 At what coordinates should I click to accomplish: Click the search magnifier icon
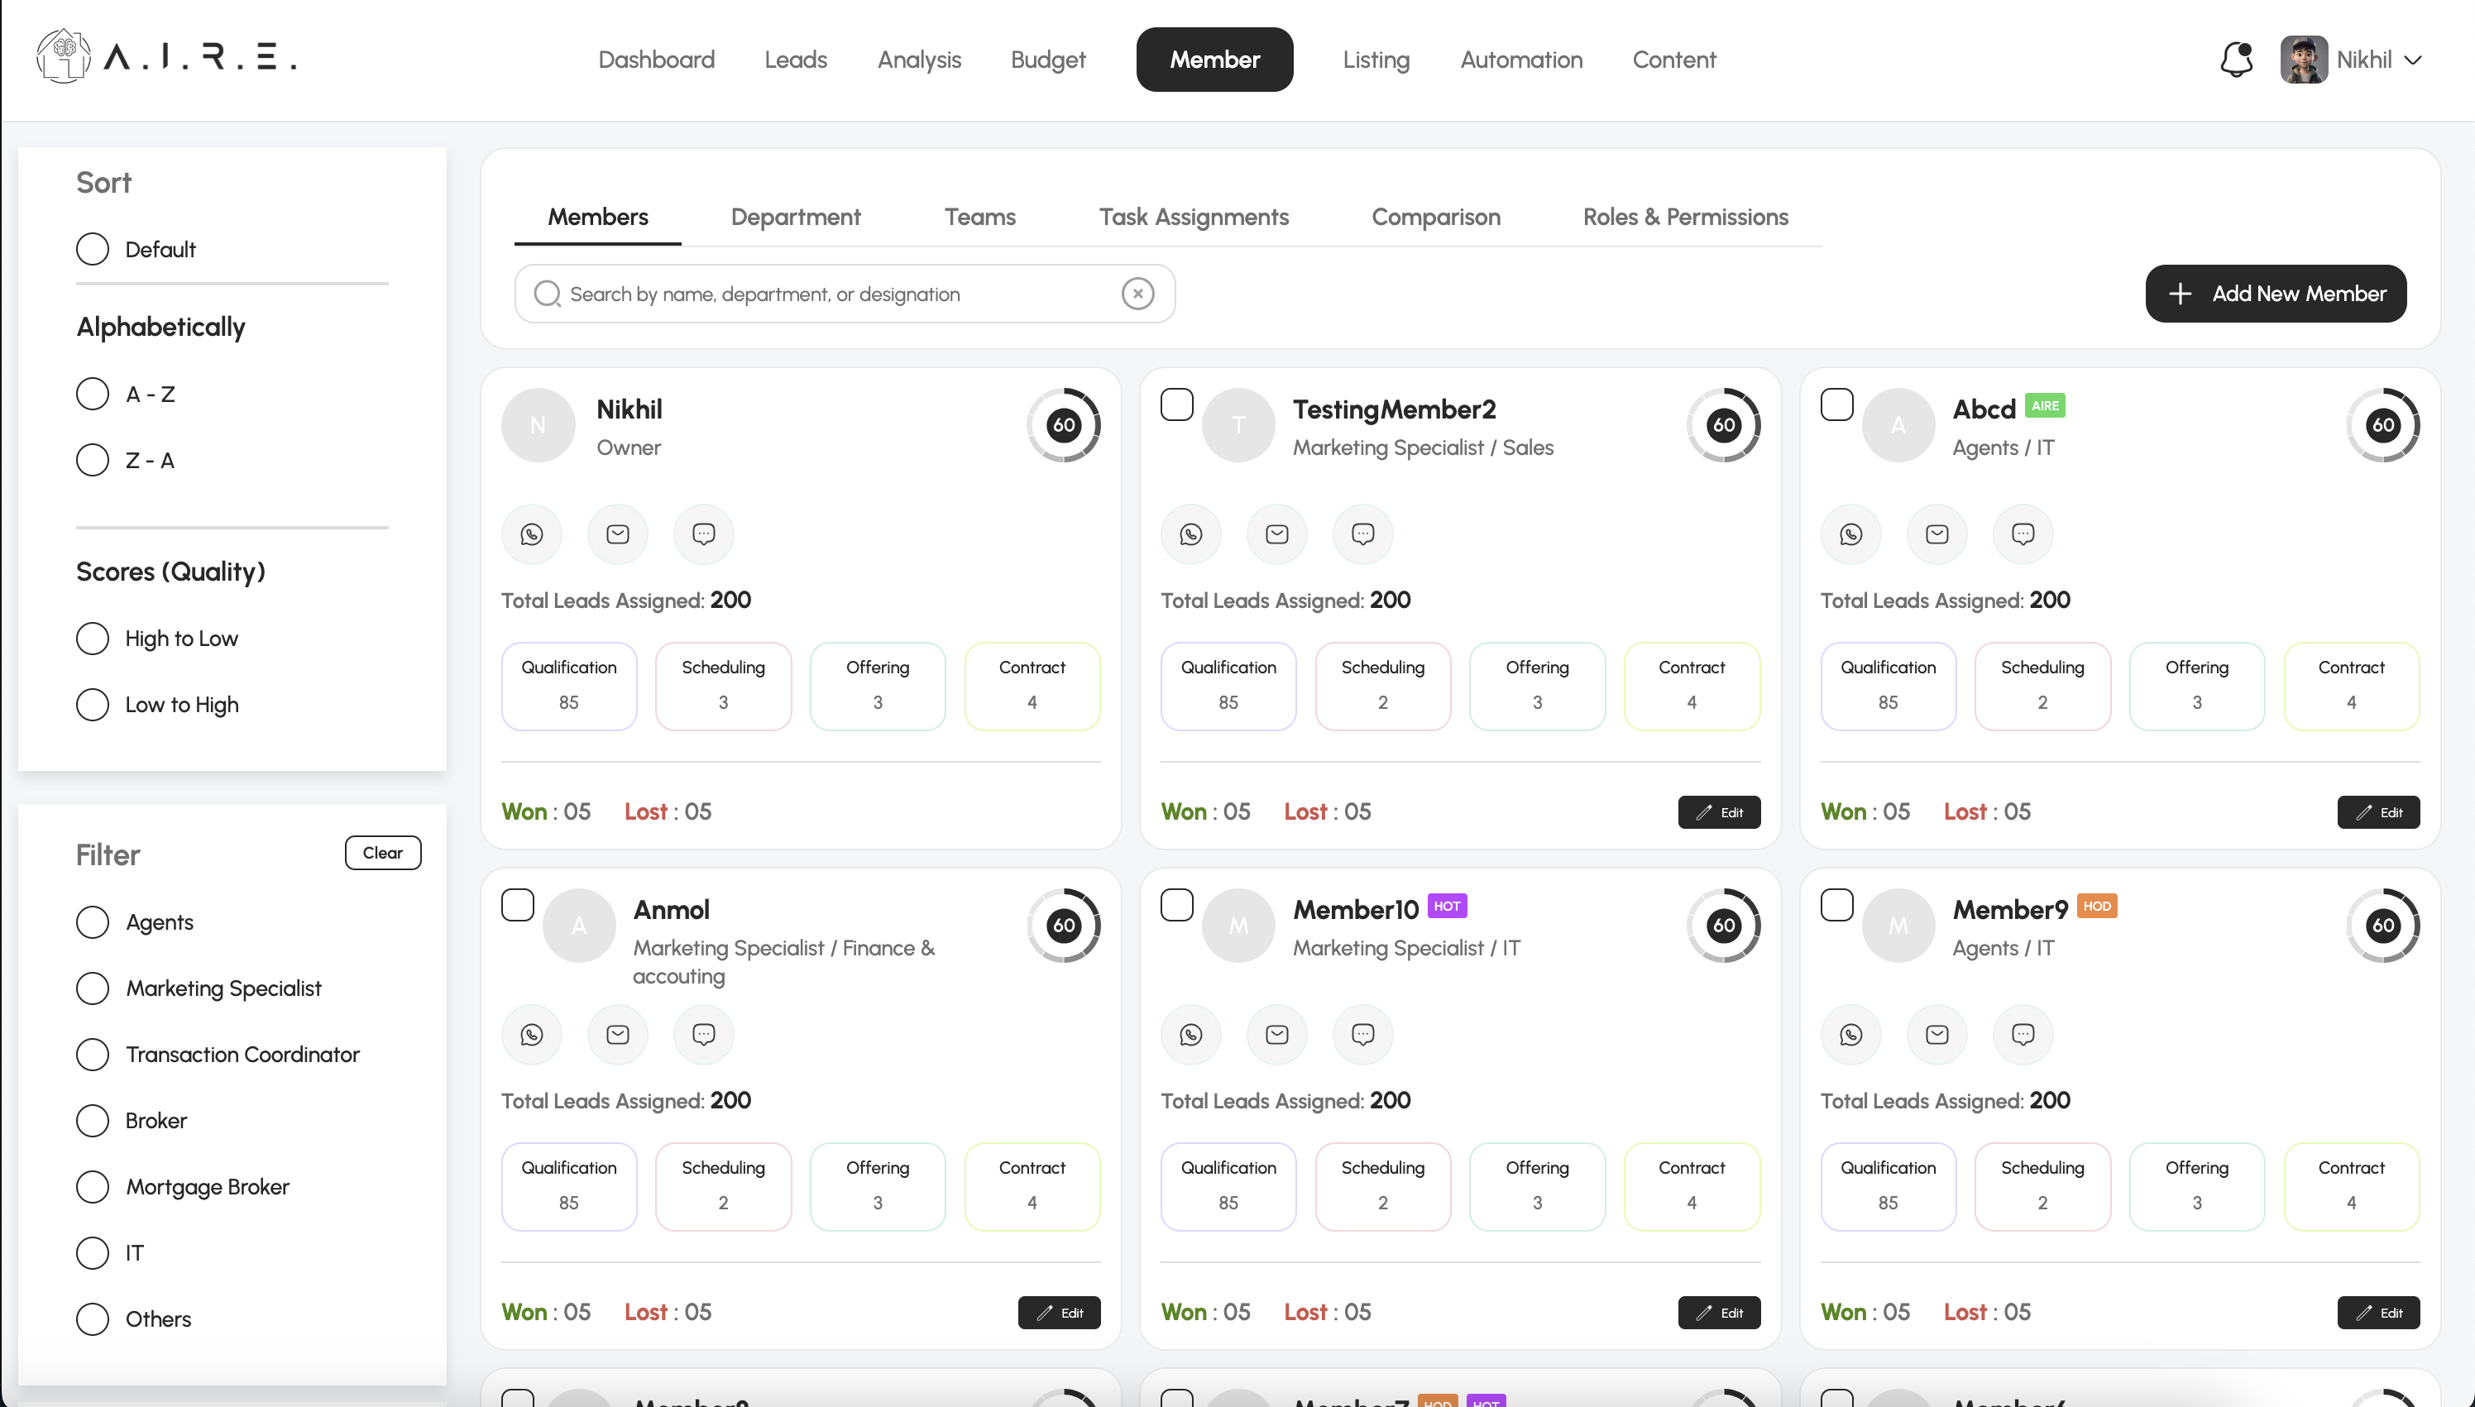[x=547, y=293]
